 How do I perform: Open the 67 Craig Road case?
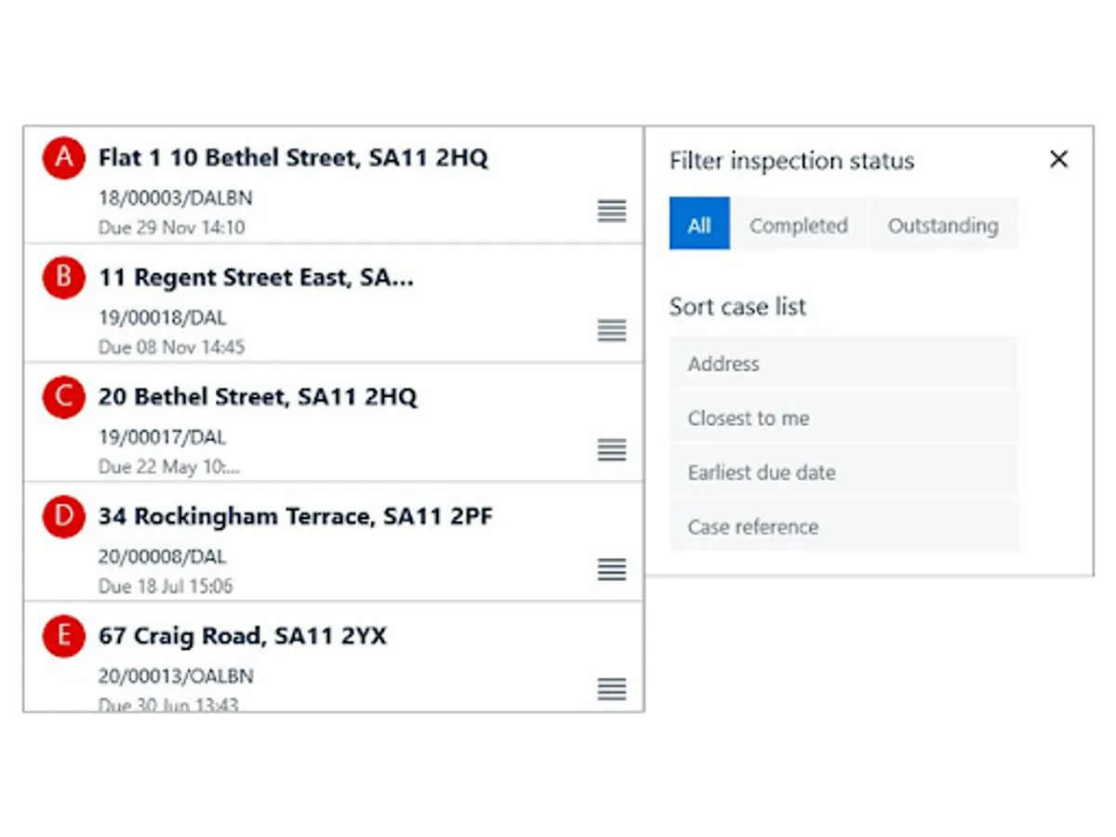click(242, 637)
